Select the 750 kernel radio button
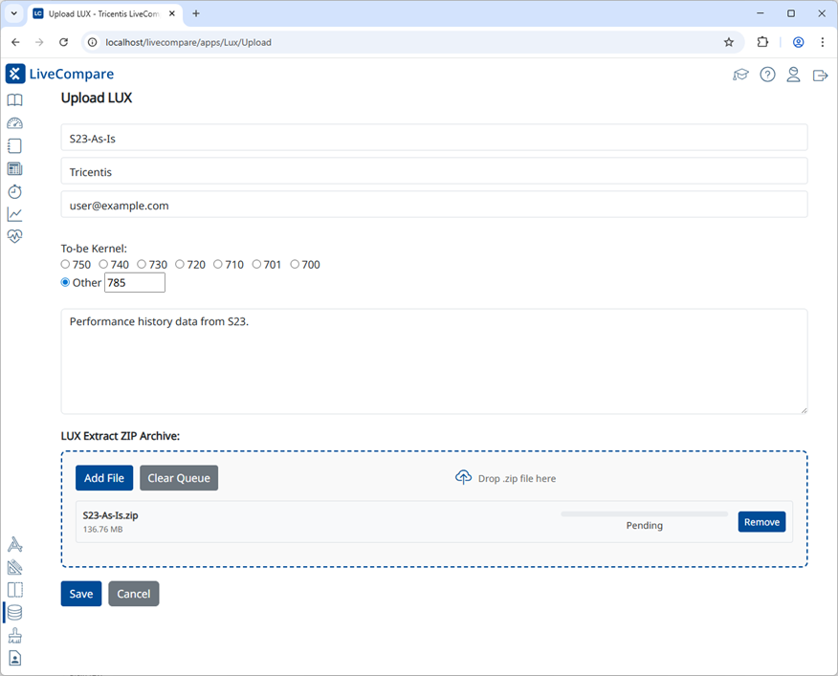This screenshot has height=676, width=838. 63,264
